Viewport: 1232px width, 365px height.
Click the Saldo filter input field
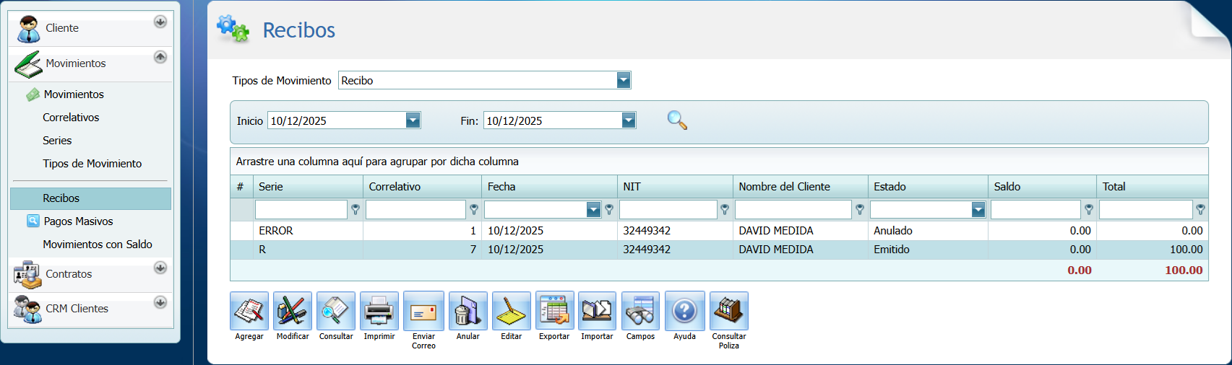coord(1035,210)
